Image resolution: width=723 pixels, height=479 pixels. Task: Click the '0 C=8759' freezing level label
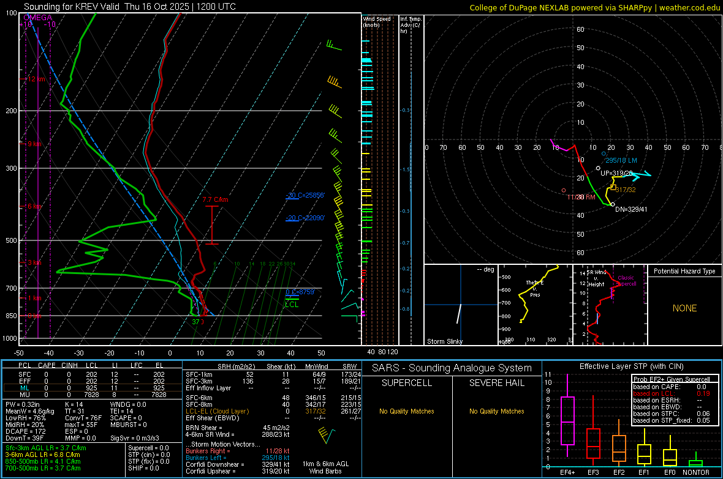[300, 292]
